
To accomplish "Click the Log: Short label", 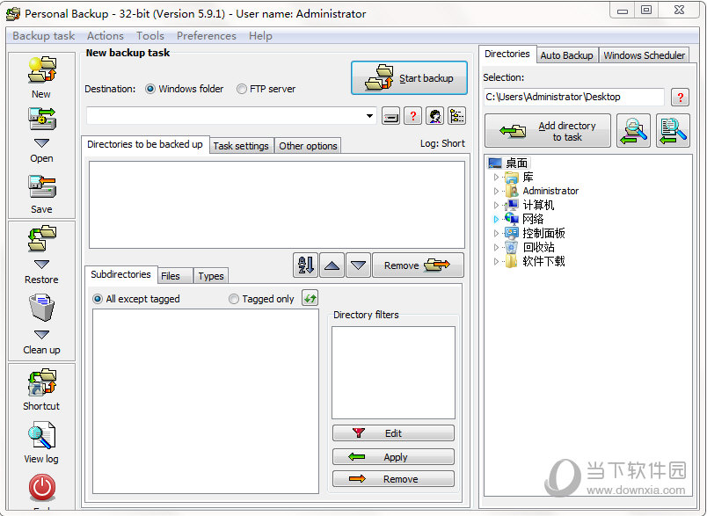I will (x=441, y=143).
